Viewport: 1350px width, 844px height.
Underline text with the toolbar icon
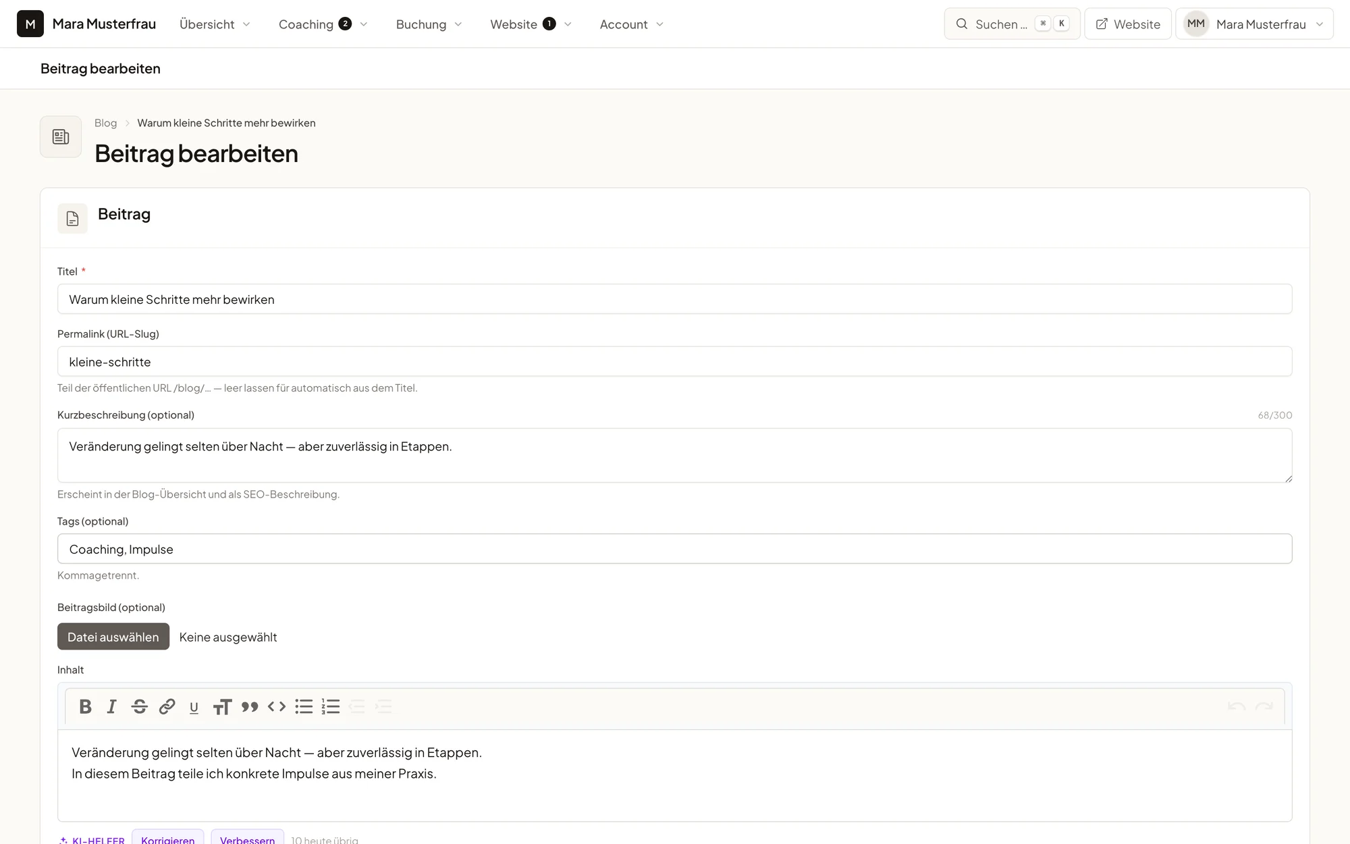[194, 707]
